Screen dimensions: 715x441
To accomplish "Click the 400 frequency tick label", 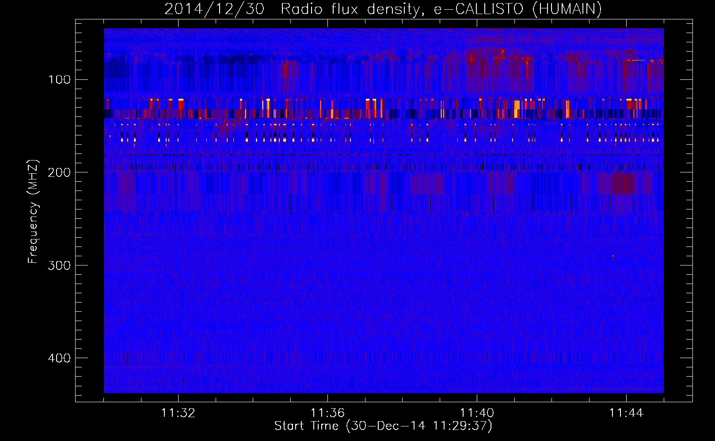I will click(x=59, y=358).
